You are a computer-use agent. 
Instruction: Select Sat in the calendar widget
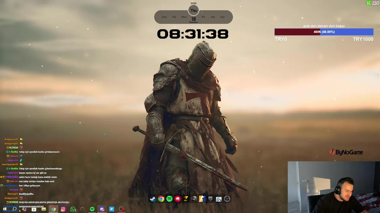(x=213, y=17)
